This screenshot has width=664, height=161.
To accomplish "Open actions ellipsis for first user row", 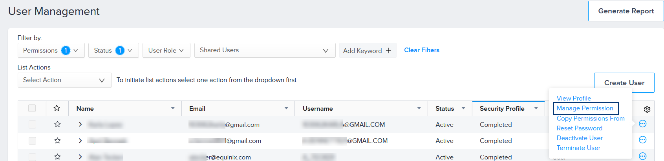I will [x=642, y=124].
